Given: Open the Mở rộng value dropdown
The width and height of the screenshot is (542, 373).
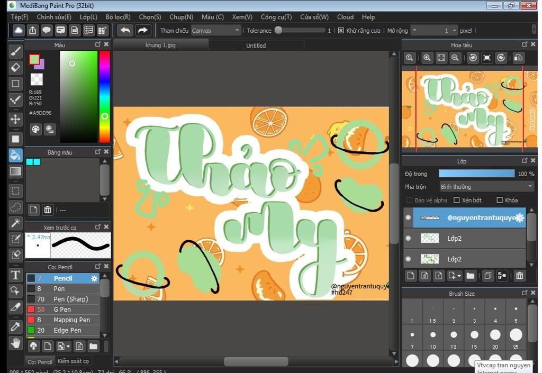Looking at the screenshot, I should (414, 30).
